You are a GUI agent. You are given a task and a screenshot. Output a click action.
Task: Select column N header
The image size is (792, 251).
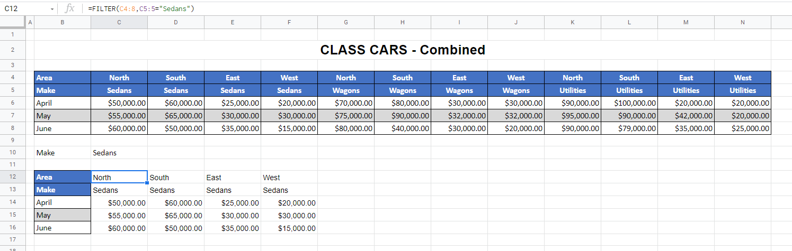743,22
